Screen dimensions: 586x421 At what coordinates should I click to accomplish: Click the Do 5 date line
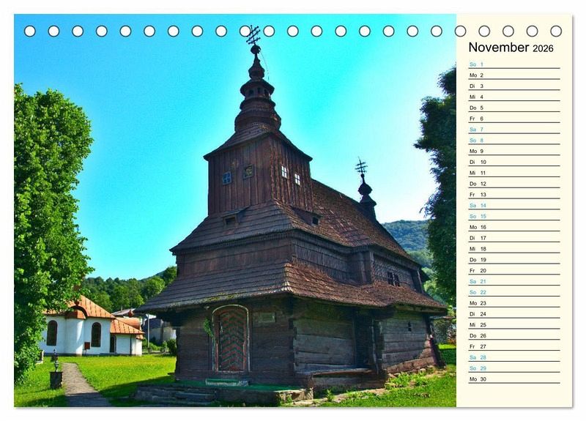click(x=513, y=108)
